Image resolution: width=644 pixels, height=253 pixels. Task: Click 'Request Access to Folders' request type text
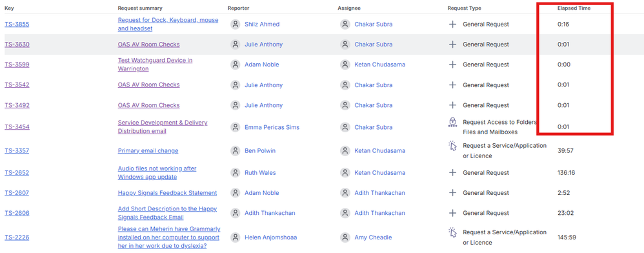[x=500, y=122]
